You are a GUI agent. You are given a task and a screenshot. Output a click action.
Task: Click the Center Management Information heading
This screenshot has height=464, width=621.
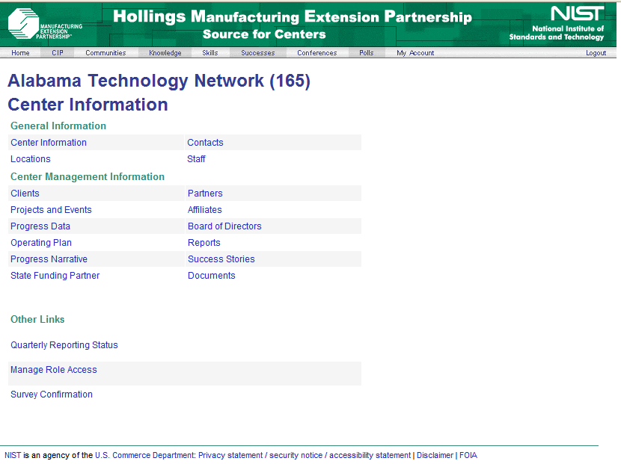pyautogui.click(x=87, y=177)
